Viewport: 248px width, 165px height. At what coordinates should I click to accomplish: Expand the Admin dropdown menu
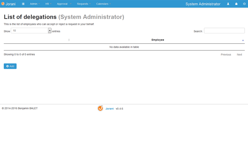pyautogui.click(x=35, y=4)
